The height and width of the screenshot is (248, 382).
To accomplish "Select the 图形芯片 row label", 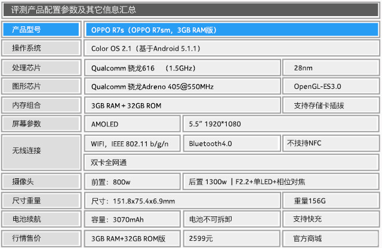I will pos(41,86).
